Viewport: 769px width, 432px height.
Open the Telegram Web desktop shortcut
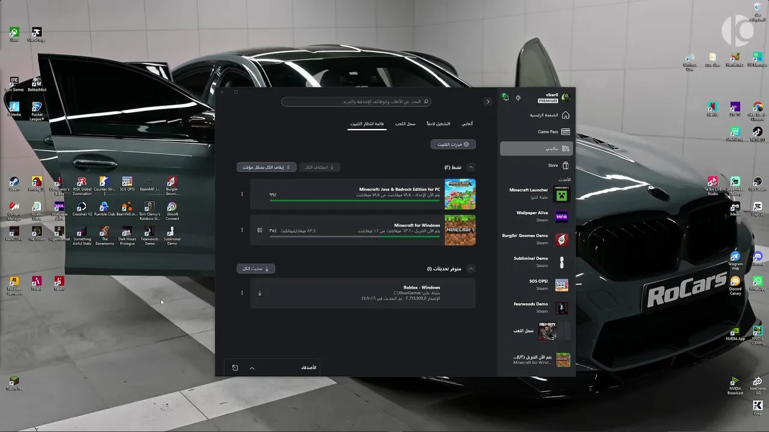[735, 260]
